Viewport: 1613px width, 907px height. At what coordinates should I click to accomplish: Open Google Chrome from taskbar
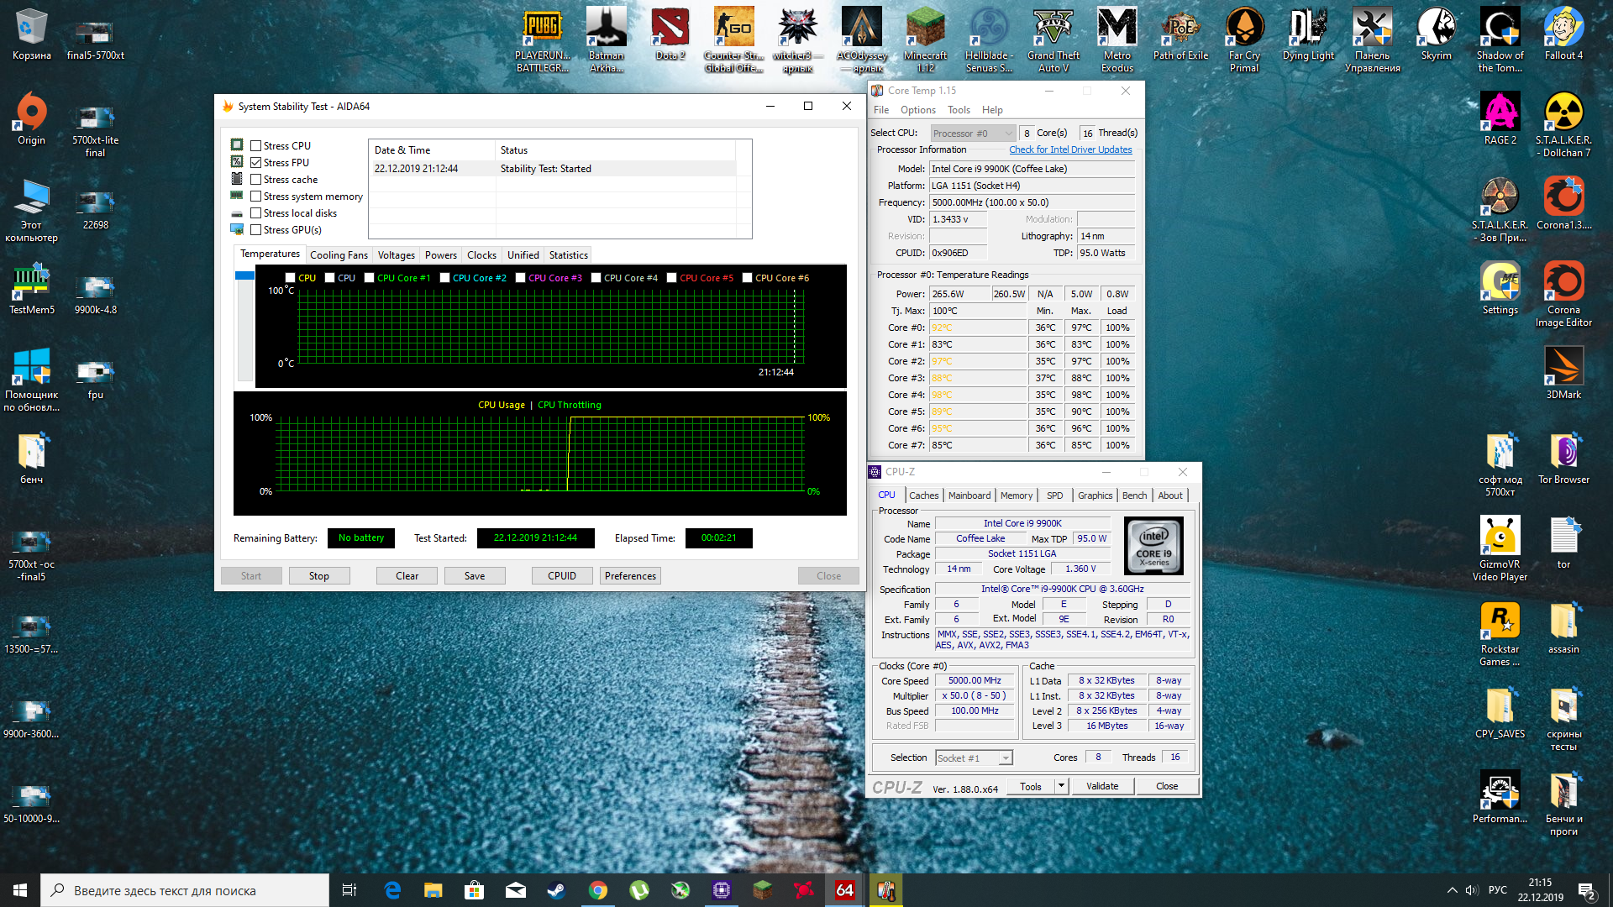click(597, 890)
